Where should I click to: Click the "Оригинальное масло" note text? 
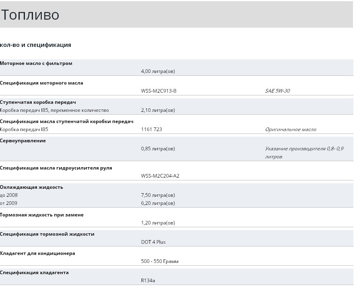291,129
